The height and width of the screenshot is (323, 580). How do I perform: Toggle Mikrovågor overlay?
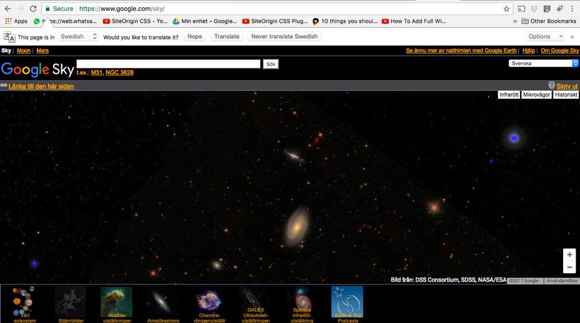(537, 95)
